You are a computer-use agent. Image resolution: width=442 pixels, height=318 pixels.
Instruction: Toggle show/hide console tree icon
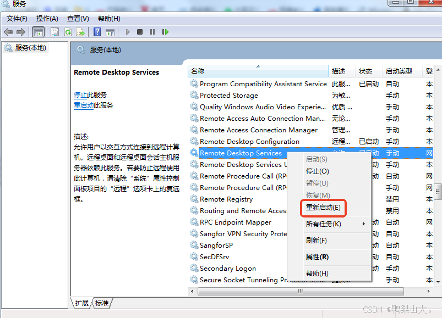click(38, 32)
